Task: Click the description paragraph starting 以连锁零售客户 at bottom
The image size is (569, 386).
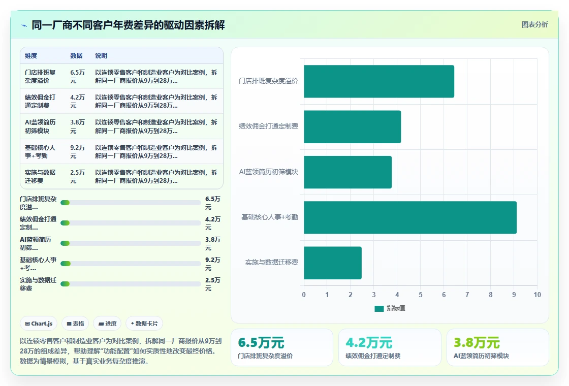Action: [121, 351]
